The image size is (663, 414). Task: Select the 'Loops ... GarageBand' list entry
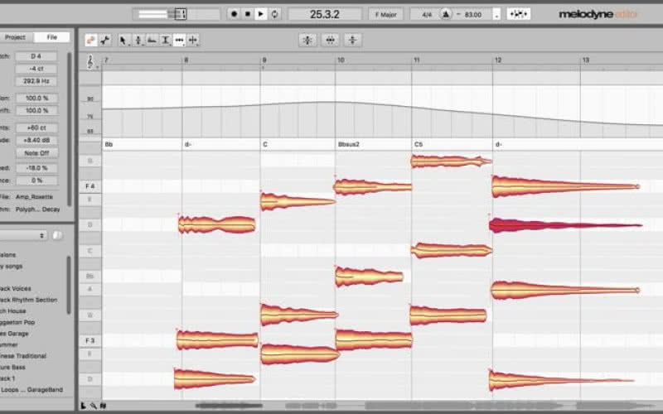pos(31,389)
